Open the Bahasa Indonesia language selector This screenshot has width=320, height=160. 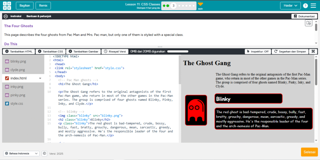click(21, 153)
